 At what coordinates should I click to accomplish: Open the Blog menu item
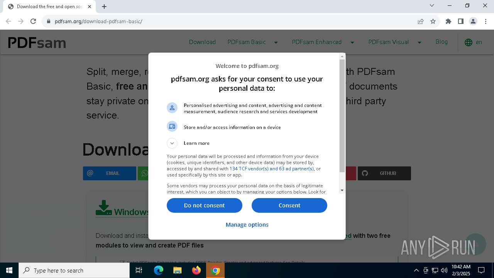tap(442, 42)
